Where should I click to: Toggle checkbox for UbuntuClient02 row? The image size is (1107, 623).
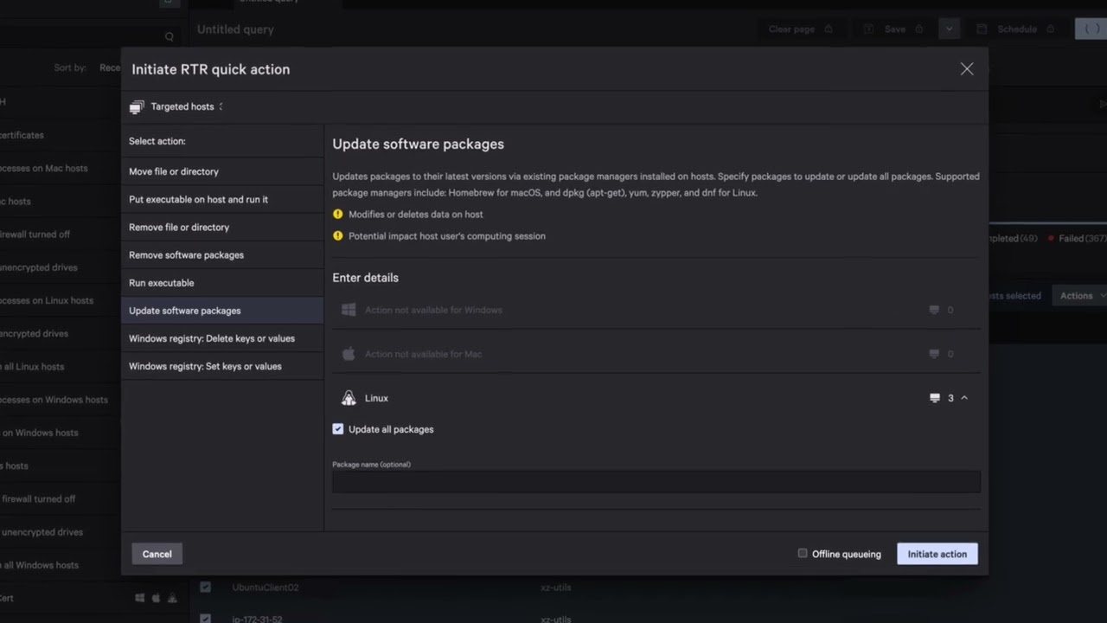pyautogui.click(x=205, y=587)
